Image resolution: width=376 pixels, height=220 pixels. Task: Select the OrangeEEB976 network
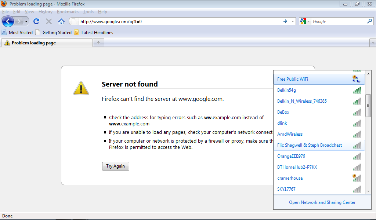tap(319, 156)
